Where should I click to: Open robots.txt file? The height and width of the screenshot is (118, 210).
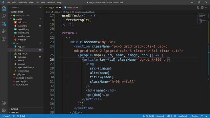tap(22, 40)
